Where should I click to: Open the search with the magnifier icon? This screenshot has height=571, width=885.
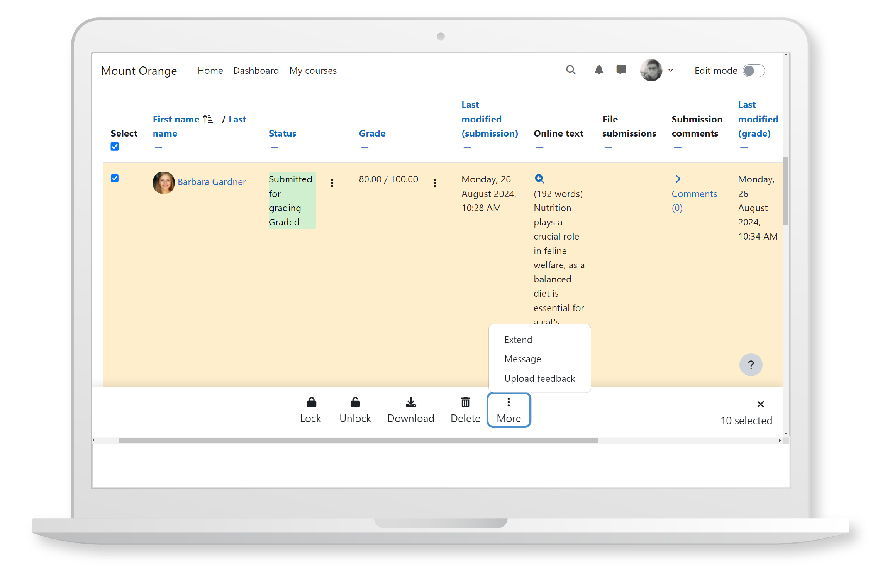[x=571, y=70]
